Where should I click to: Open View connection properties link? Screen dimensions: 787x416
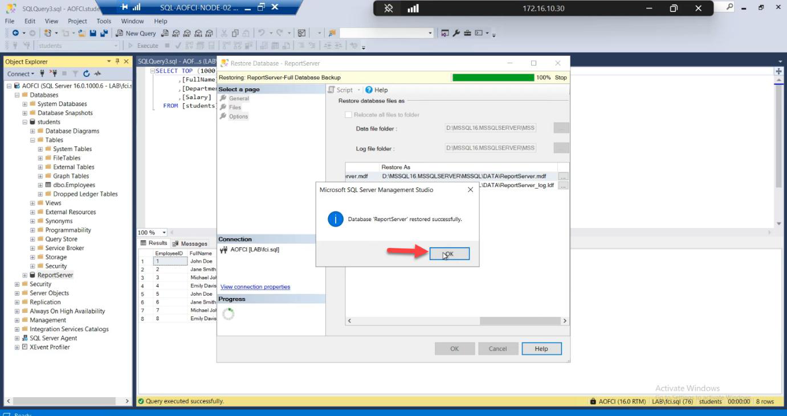coord(255,287)
